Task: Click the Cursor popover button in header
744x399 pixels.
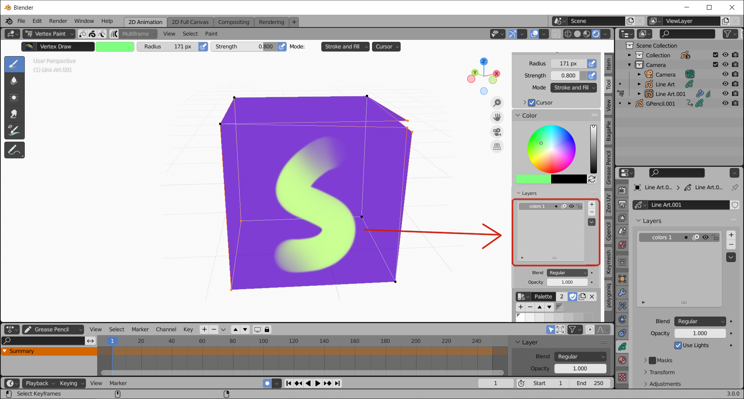Action: click(x=386, y=46)
